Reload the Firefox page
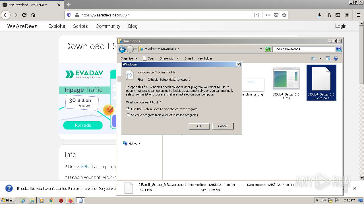Image resolution: width=364 pixels, height=204 pixels. click(24, 15)
